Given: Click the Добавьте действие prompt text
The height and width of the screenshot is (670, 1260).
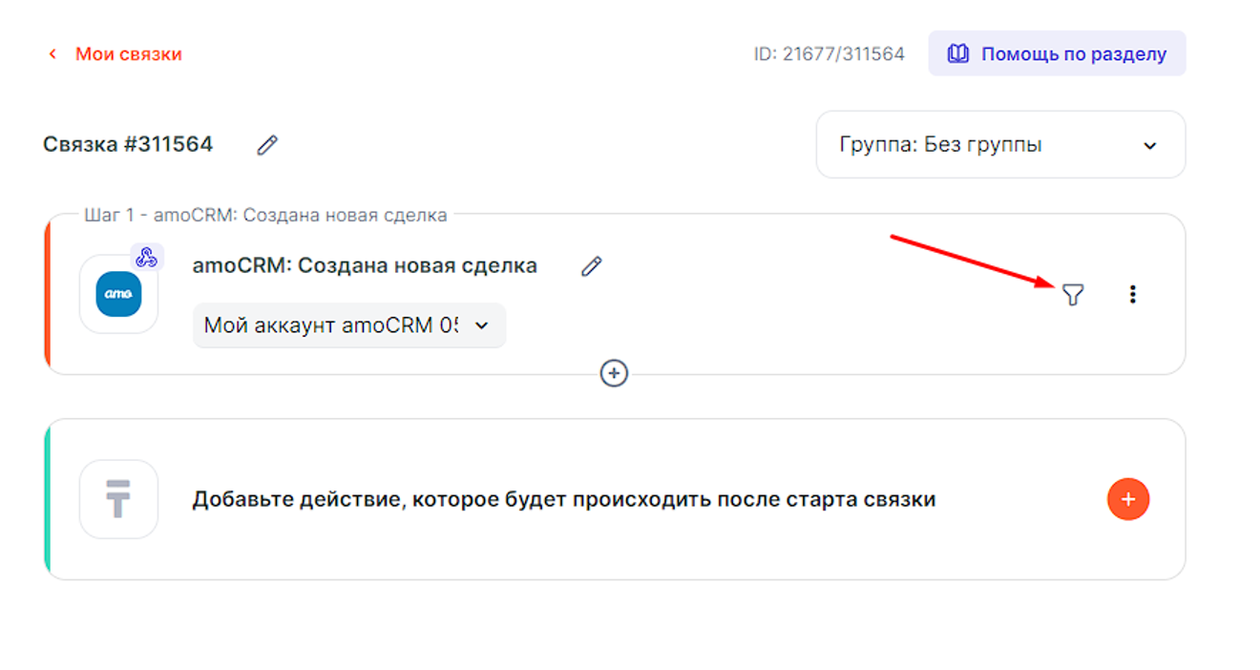Looking at the screenshot, I should click(563, 499).
